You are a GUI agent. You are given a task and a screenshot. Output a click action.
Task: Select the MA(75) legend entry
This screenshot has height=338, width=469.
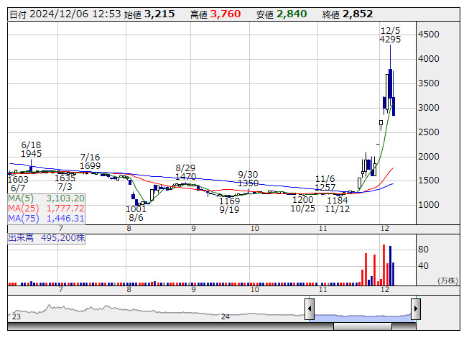click(x=47, y=218)
